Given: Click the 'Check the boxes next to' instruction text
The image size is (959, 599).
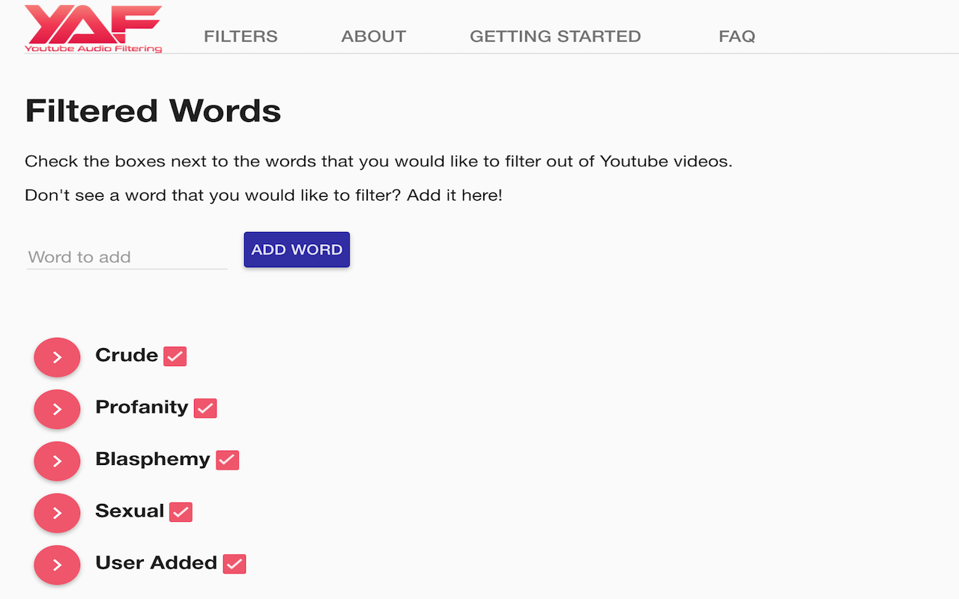Looking at the screenshot, I should 378,161.
